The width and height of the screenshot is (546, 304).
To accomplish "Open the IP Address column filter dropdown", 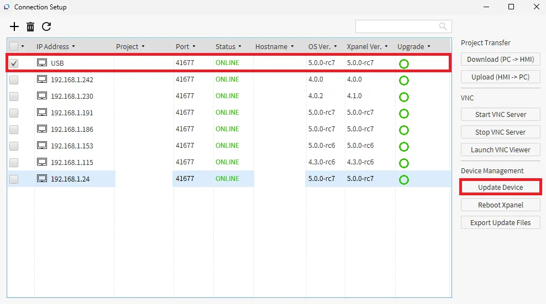I will click(73, 47).
